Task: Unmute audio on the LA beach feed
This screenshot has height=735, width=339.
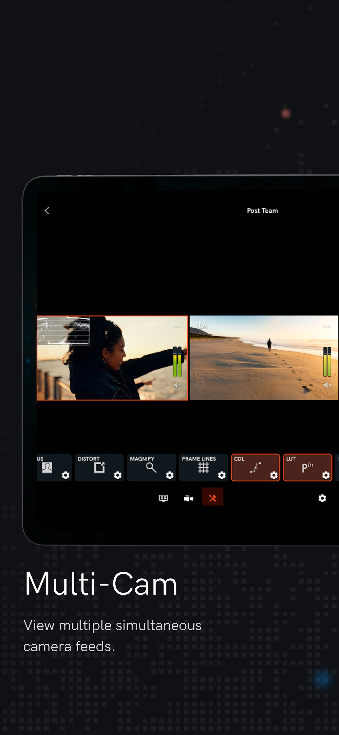Action: click(x=327, y=385)
